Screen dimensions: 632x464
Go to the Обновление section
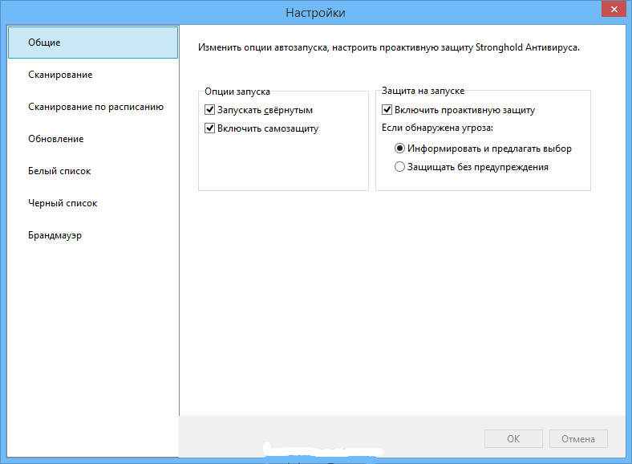point(93,139)
